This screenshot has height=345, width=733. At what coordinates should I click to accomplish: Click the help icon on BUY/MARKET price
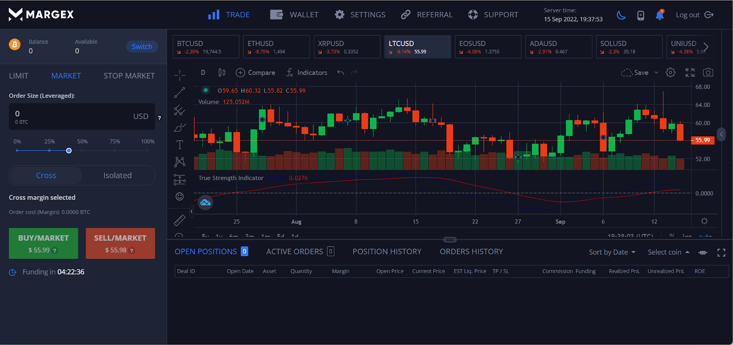pos(55,251)
